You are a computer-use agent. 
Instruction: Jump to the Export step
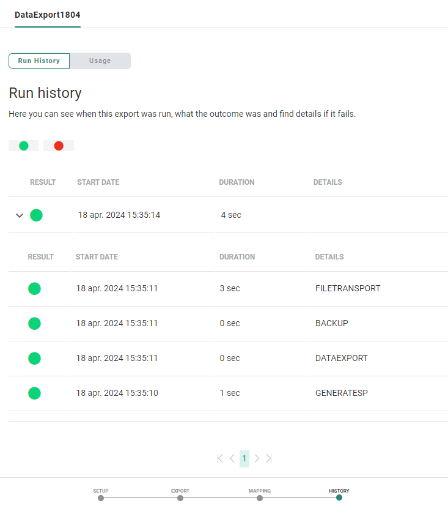(180, 497)
